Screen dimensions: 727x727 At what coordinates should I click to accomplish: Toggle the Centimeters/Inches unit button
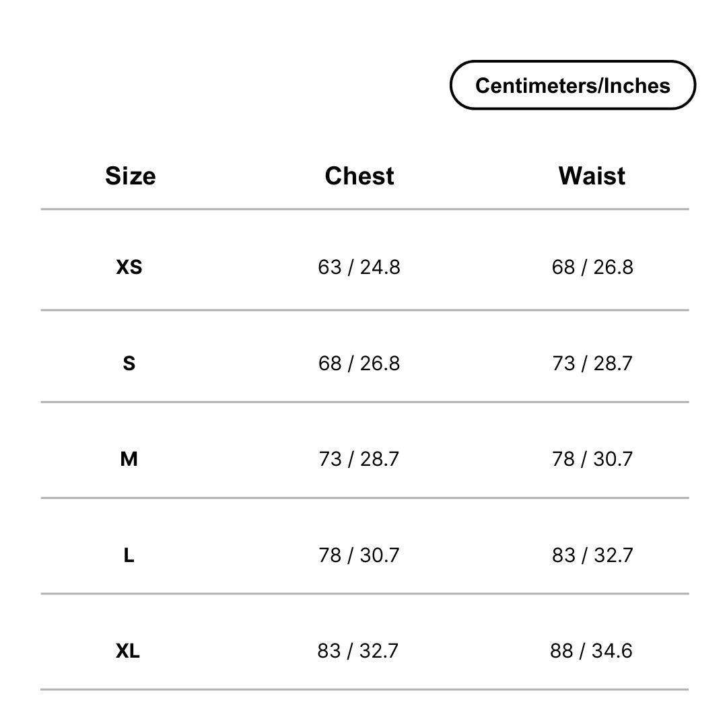573,85
